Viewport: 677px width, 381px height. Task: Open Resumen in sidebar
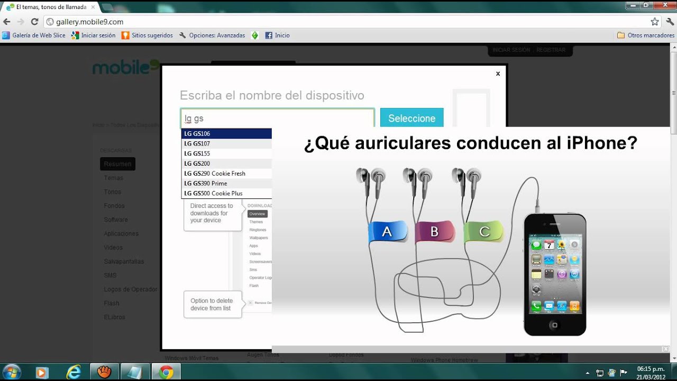click(x=117, y=164)
